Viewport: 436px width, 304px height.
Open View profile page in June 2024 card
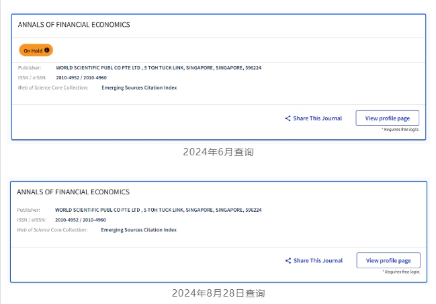[x=388, y=118]
